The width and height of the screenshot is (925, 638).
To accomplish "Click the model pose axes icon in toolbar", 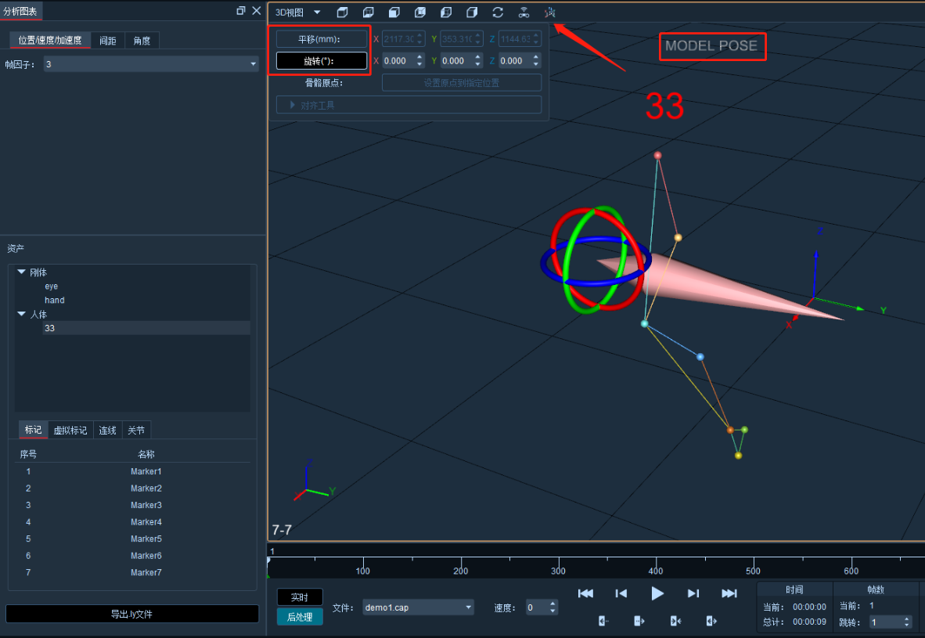I will [550, 13].
